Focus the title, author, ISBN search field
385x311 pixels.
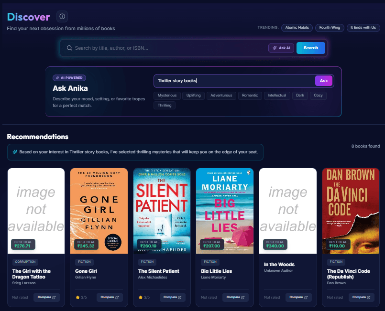[167, 48]
